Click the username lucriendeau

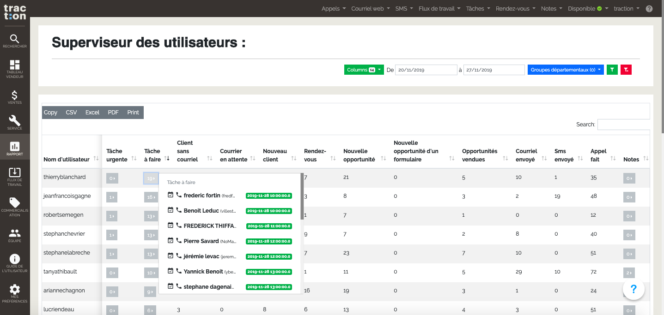[59, 309]
